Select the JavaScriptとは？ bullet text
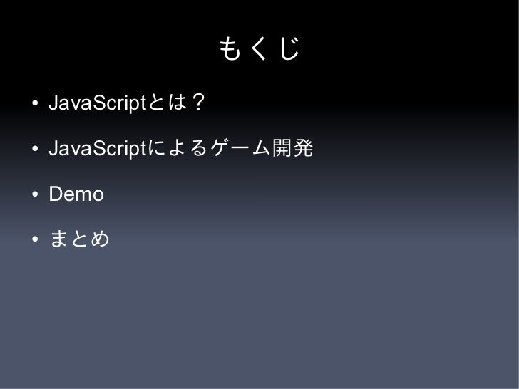Viewport: 519px width, 389px height. point(127,103)
